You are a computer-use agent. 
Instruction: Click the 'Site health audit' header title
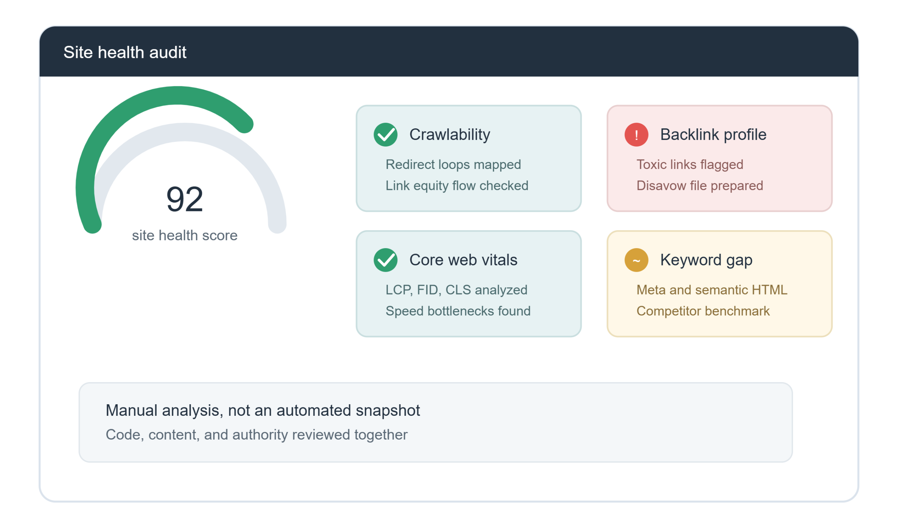pyautogui.click(x=125, y=52)
